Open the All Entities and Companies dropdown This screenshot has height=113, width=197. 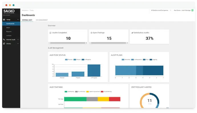[161, 11]
